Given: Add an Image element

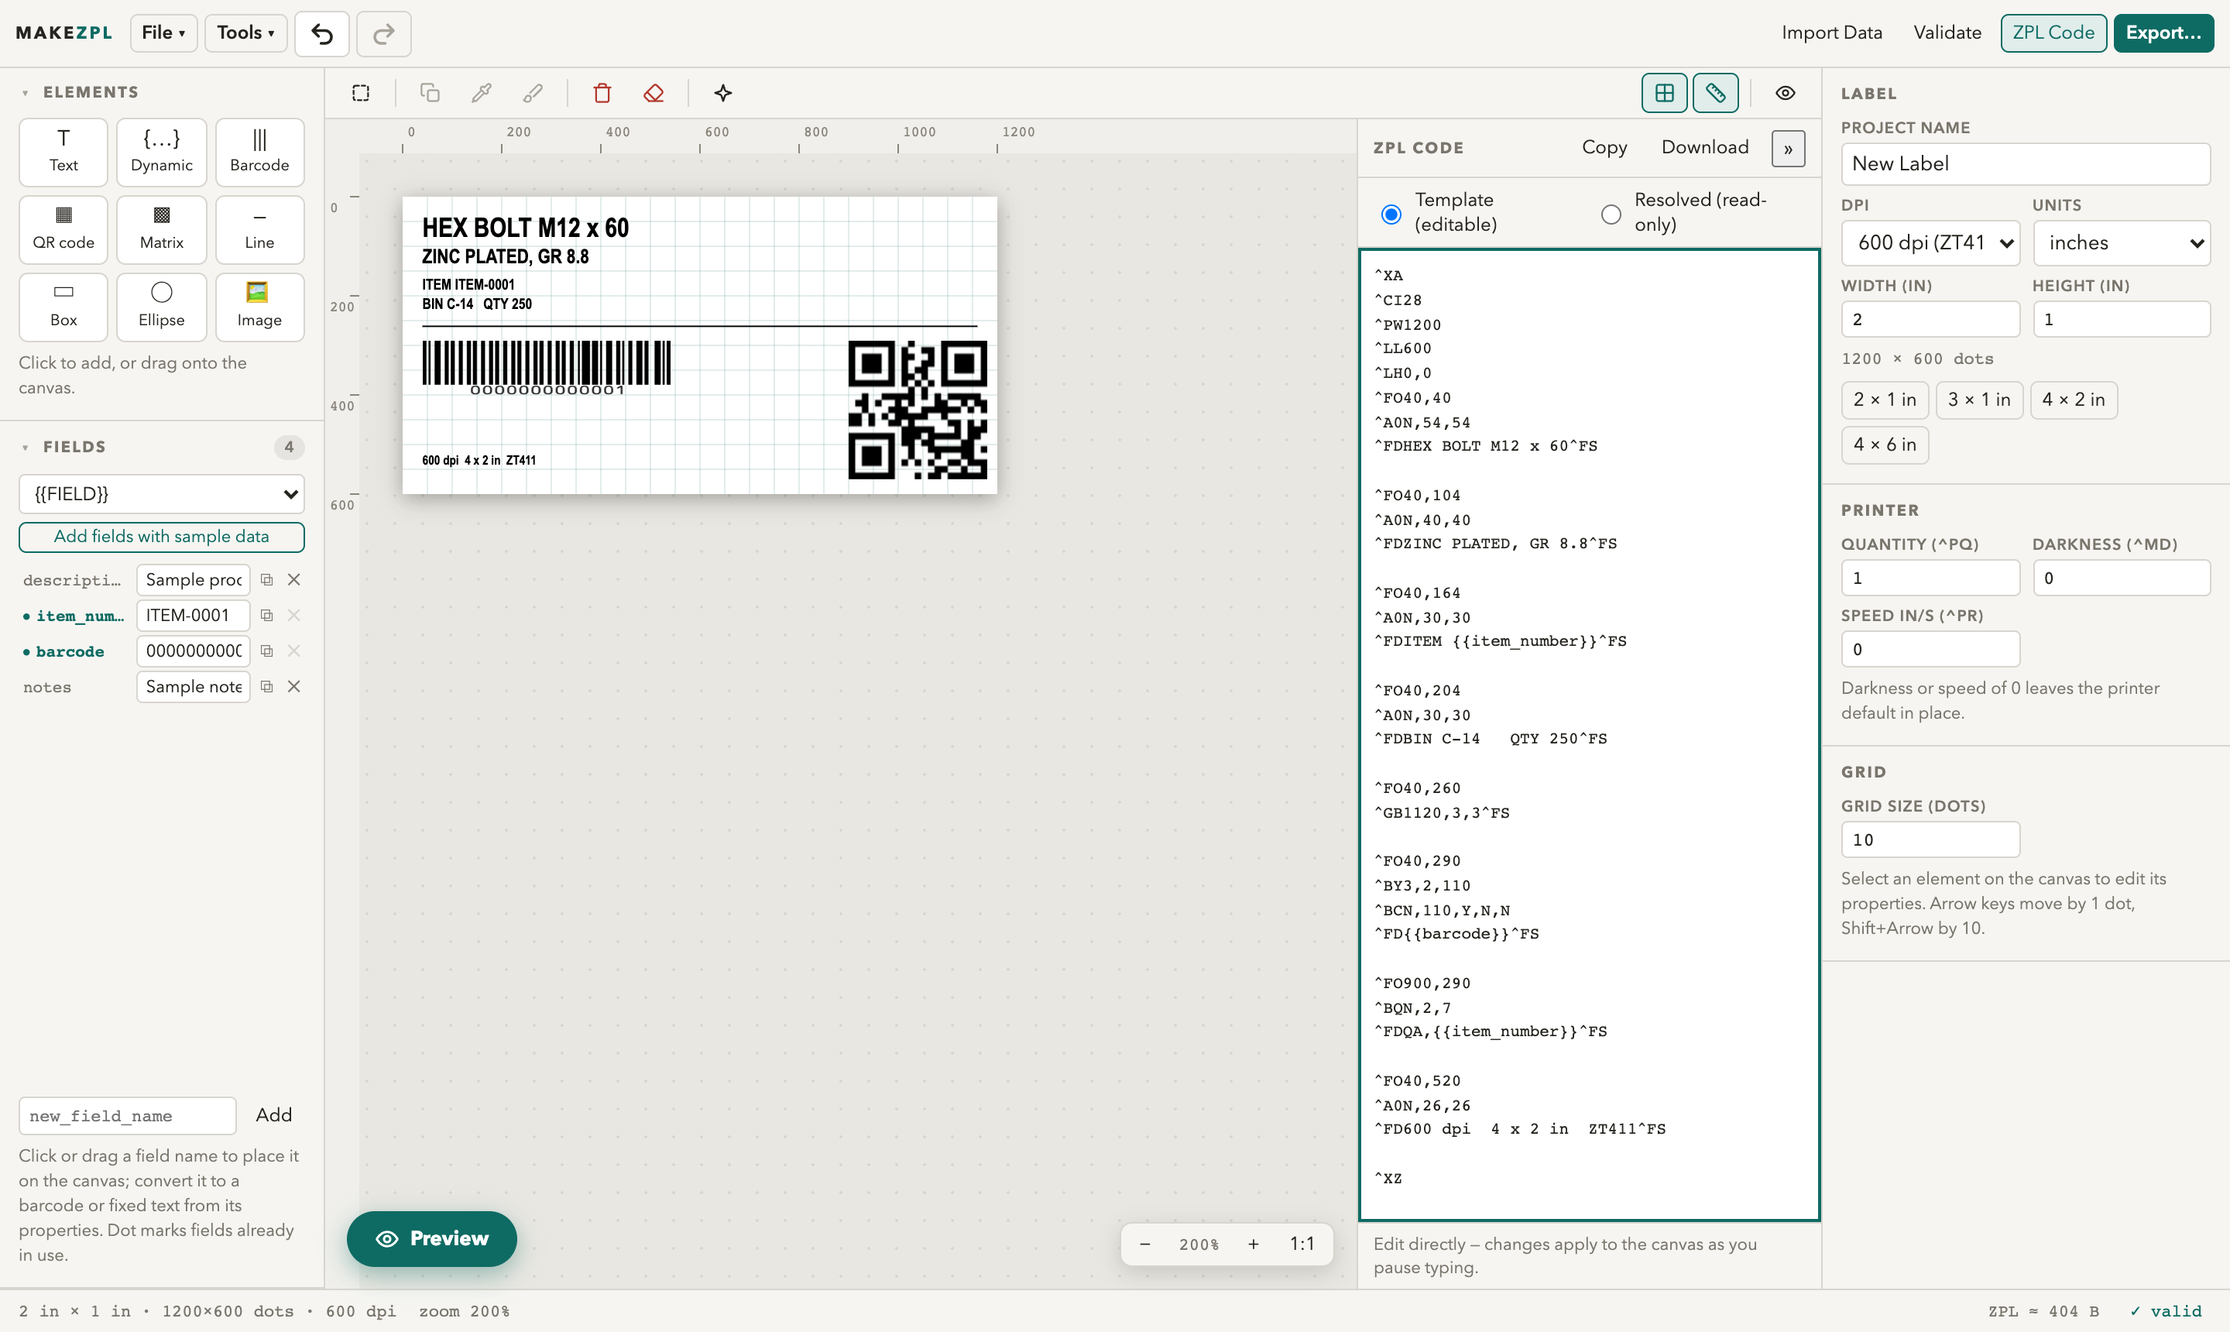Looking at the screenshot, I should point(259,307).
